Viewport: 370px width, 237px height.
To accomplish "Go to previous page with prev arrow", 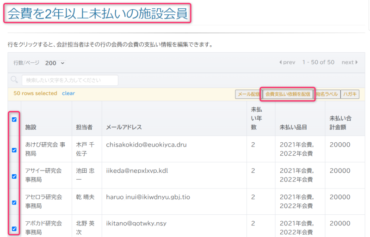I will tap(287, 62).
